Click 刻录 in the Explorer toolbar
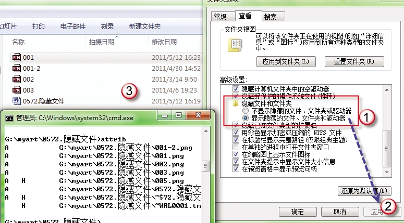This screenshot has height=223, width=404. pos(107,26)
